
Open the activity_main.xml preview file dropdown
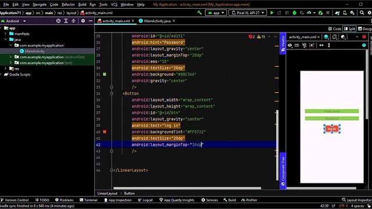pyautogui.click(x=305, y=37)
